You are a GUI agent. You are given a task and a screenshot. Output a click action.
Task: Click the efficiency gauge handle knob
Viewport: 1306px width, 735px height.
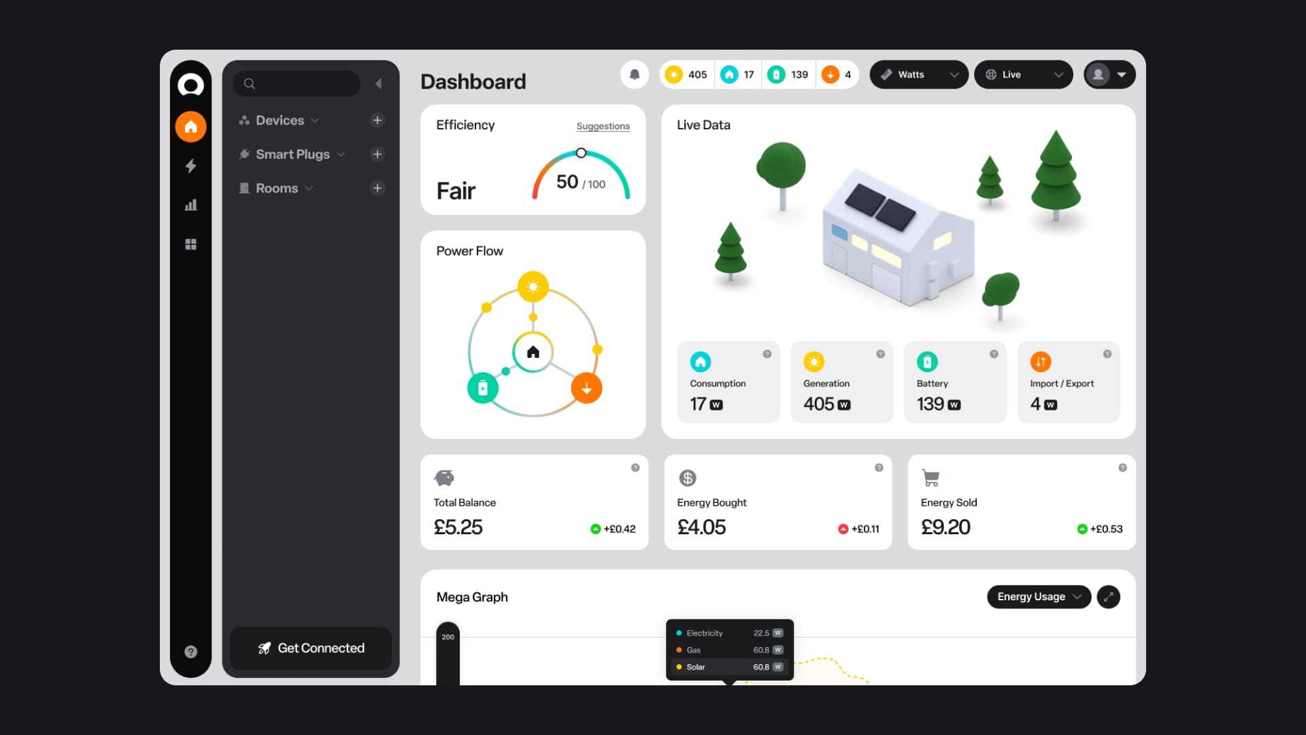pos(581,153)
